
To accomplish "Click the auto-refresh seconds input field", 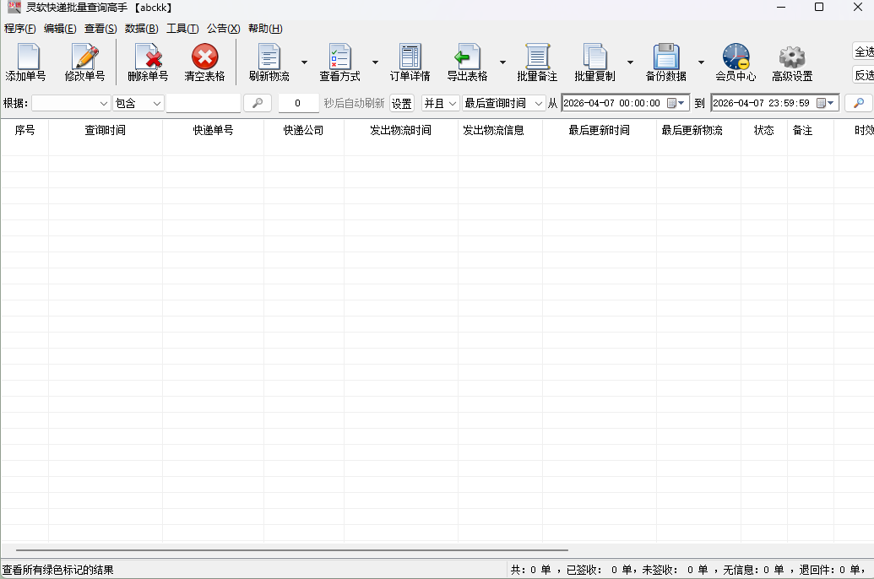I will [x=299, y=103].
